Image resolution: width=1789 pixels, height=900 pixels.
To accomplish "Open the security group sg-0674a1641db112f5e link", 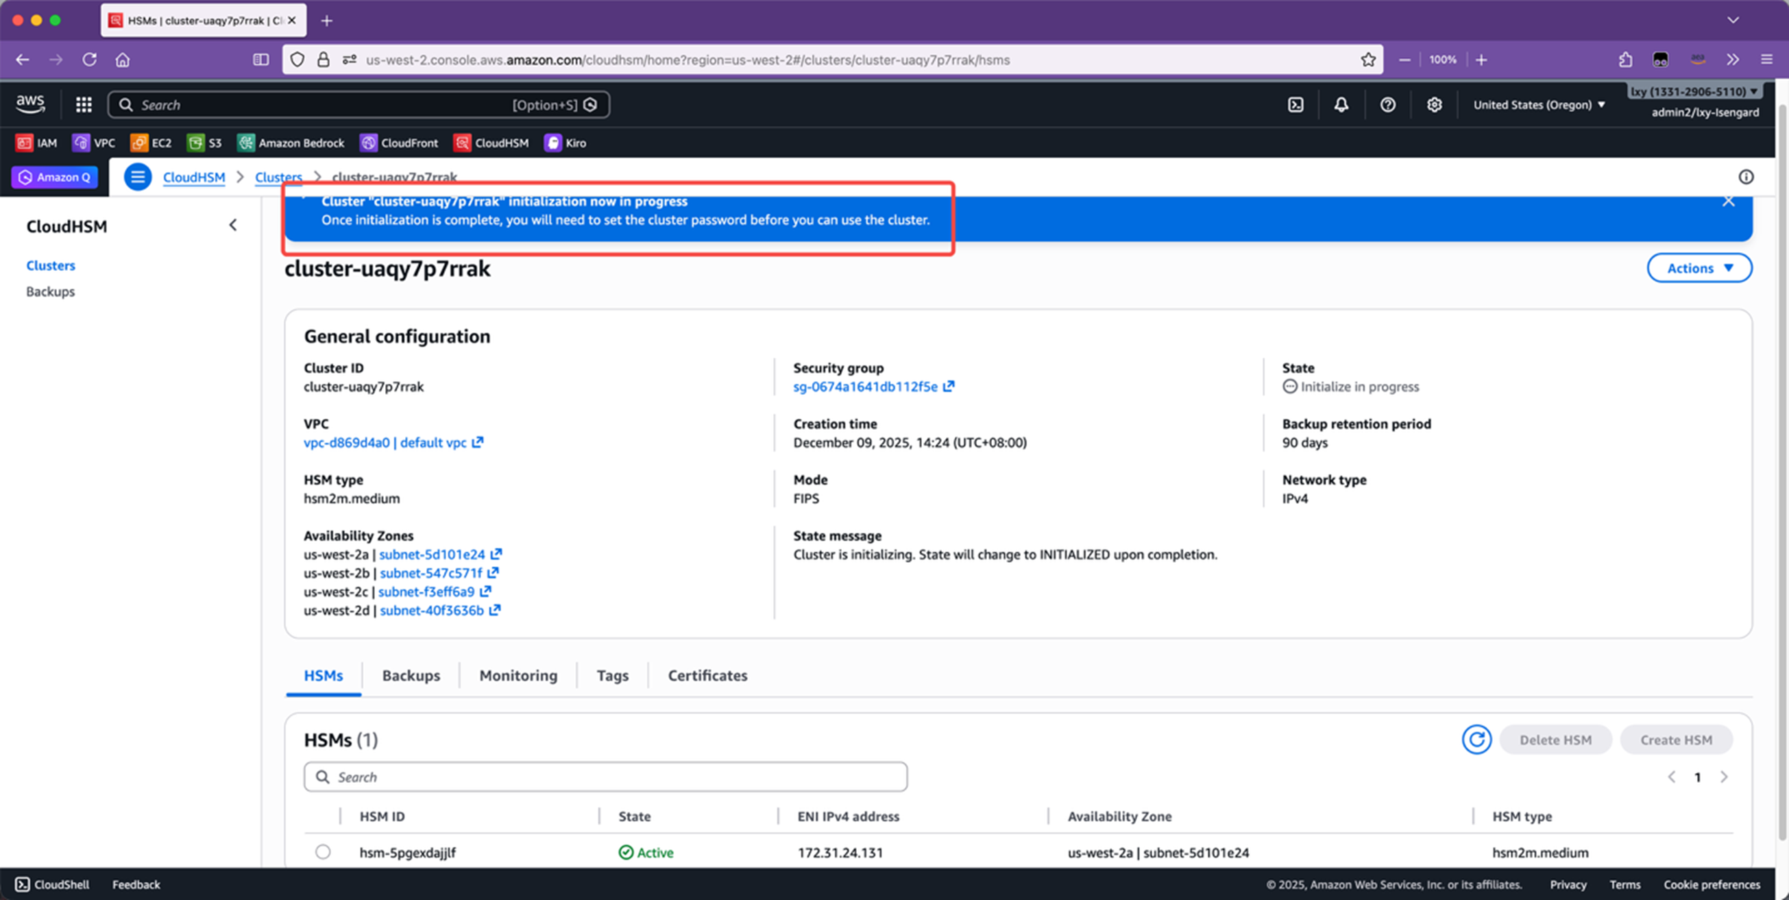I will (865, 387).
